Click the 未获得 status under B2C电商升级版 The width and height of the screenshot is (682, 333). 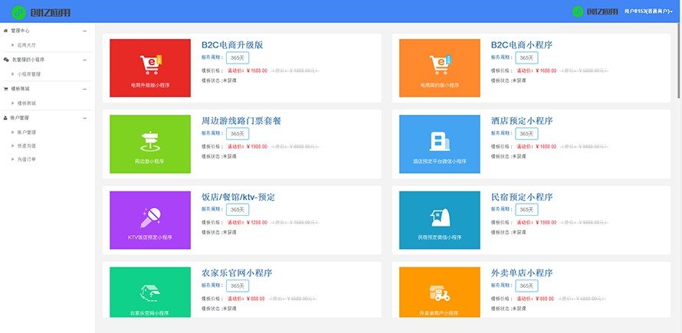click(x=230, y=80)
